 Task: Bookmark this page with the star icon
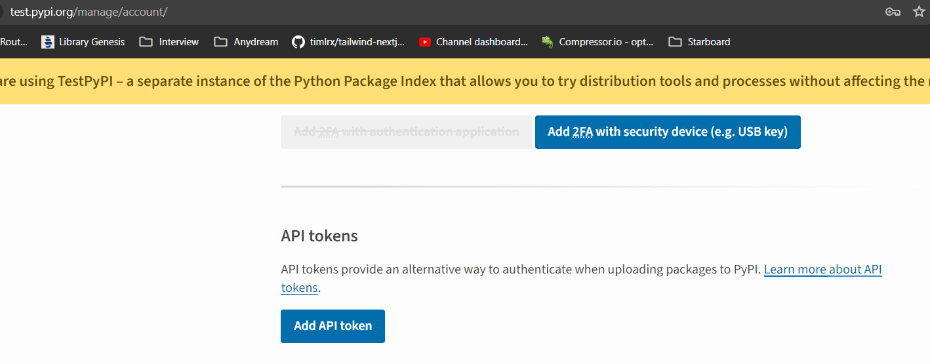point(919,12)
